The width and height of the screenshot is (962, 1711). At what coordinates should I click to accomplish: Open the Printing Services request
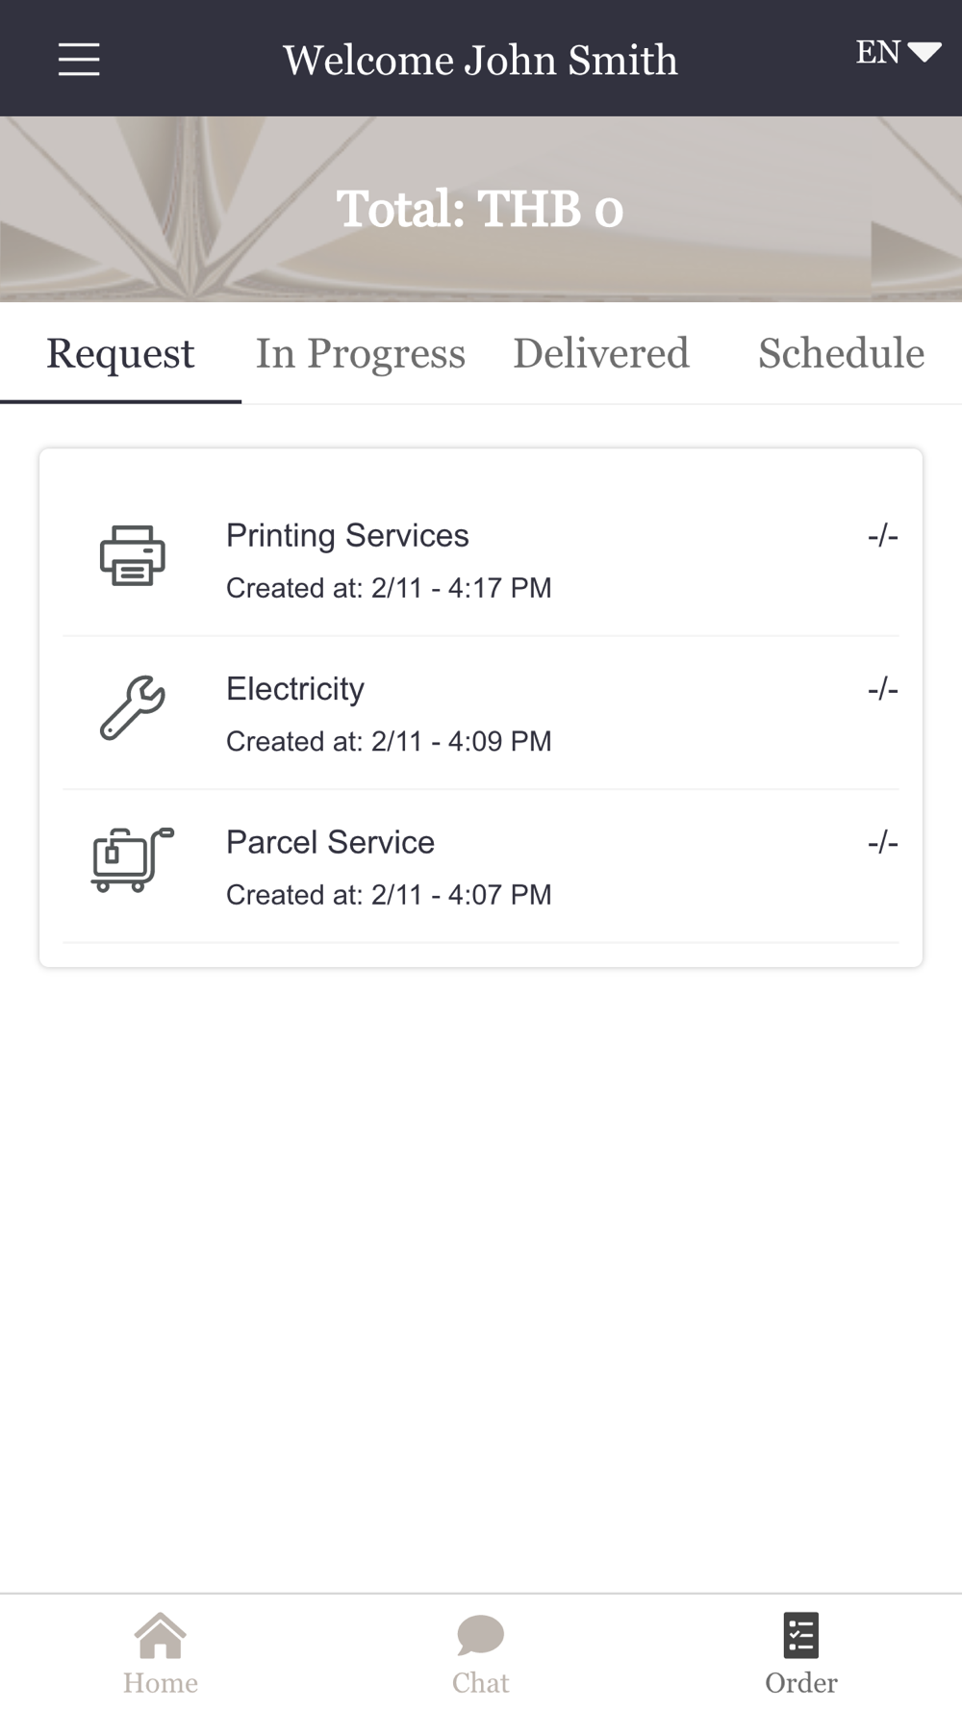point(481,560)
